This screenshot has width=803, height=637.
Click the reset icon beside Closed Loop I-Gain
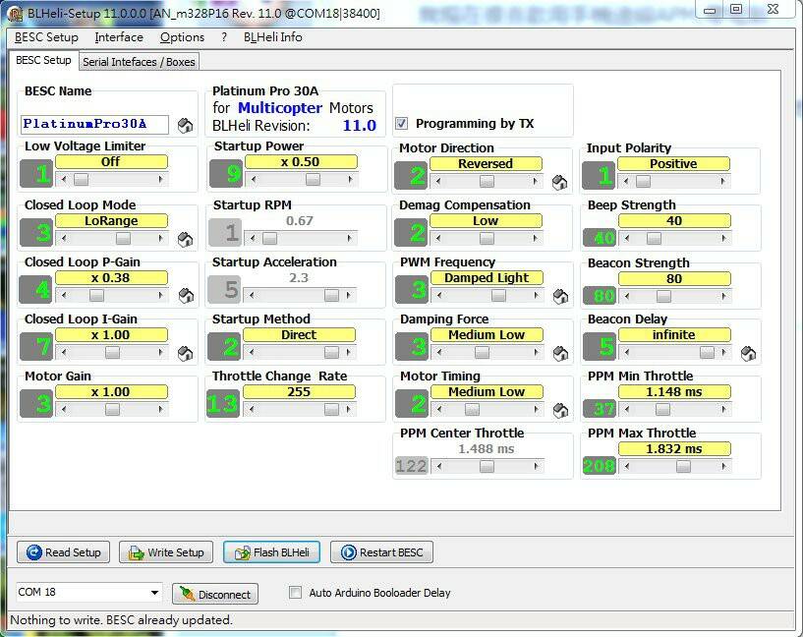point(185,353)
